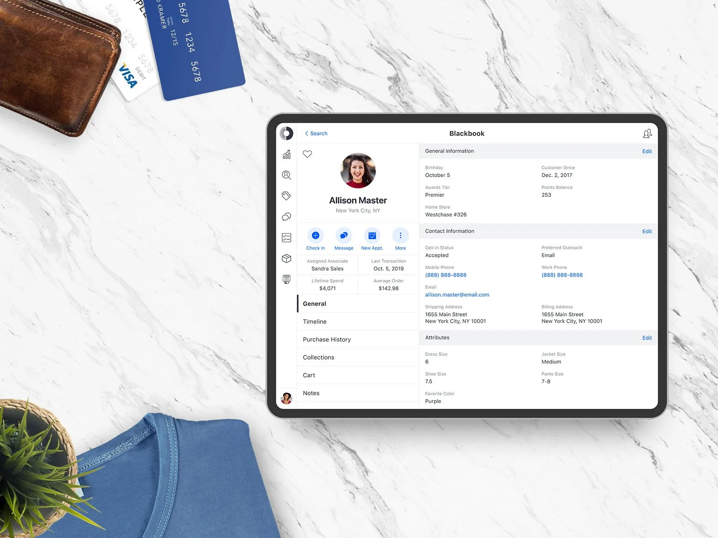
Task: Open the Collections tab
Action: [x=358, y=357]
